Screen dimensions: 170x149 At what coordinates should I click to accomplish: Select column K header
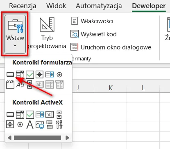[111, 88]
